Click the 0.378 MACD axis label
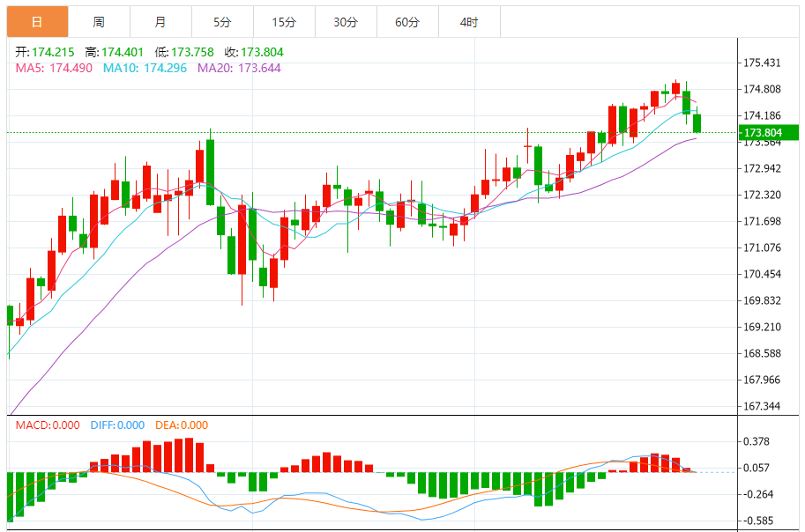 [x=757, y=441]
